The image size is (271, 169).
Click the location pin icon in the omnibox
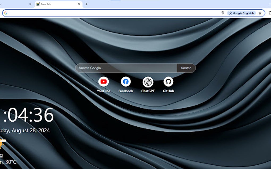223,13
